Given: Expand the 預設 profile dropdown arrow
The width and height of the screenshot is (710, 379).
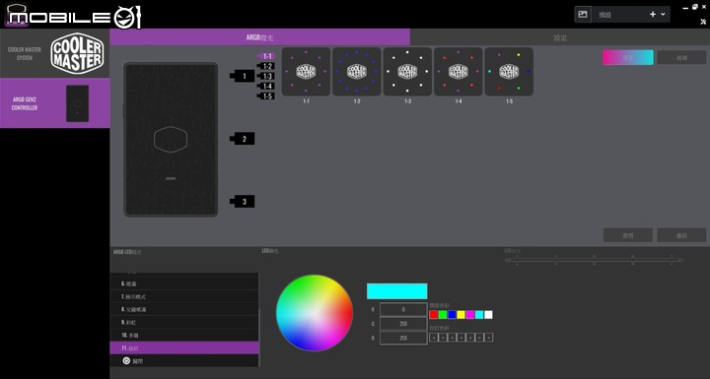Looking at the screenshot, I should point(664,15).
